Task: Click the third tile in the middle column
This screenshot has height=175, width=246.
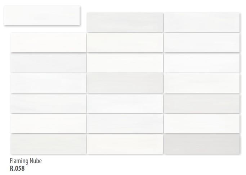Action: [125, 63]
